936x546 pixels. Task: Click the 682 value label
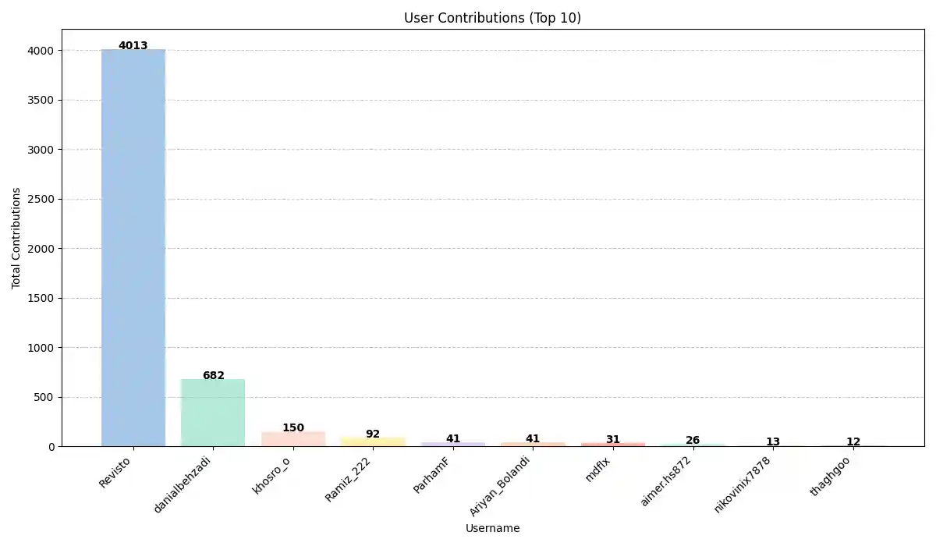213,375
